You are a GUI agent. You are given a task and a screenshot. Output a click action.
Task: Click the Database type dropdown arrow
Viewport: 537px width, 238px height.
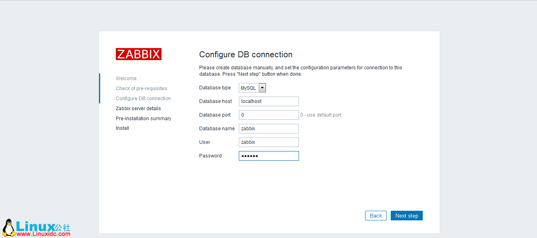coord(262,87)
